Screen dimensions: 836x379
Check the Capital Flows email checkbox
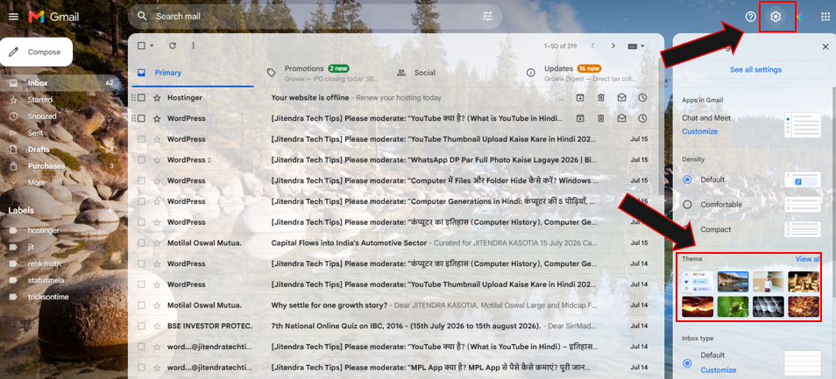141,242
